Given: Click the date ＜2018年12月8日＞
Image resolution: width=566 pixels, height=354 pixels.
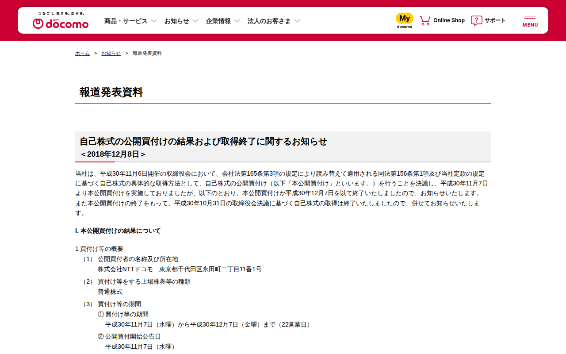Looking at the screenshot, I should (x=113, y=154).
